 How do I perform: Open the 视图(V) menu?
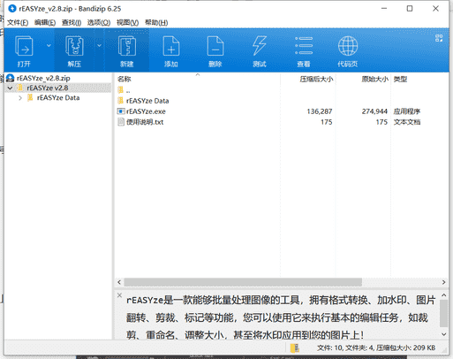click(x=127, y=23)
